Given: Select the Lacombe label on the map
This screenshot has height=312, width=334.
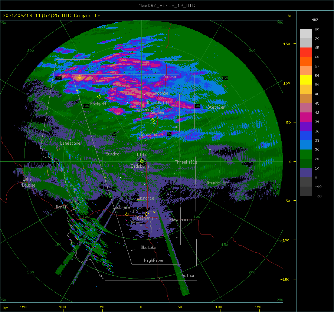Looking at the screenshot, I should (x=160, y=93).
